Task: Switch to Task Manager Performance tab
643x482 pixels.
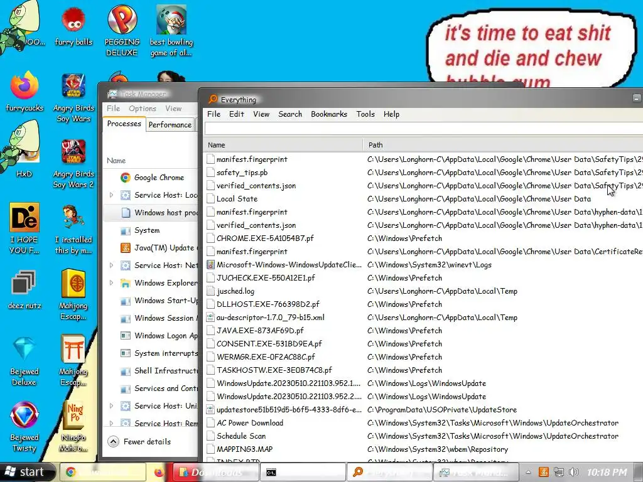Action: pyautogui.click(x=170, y=125)
